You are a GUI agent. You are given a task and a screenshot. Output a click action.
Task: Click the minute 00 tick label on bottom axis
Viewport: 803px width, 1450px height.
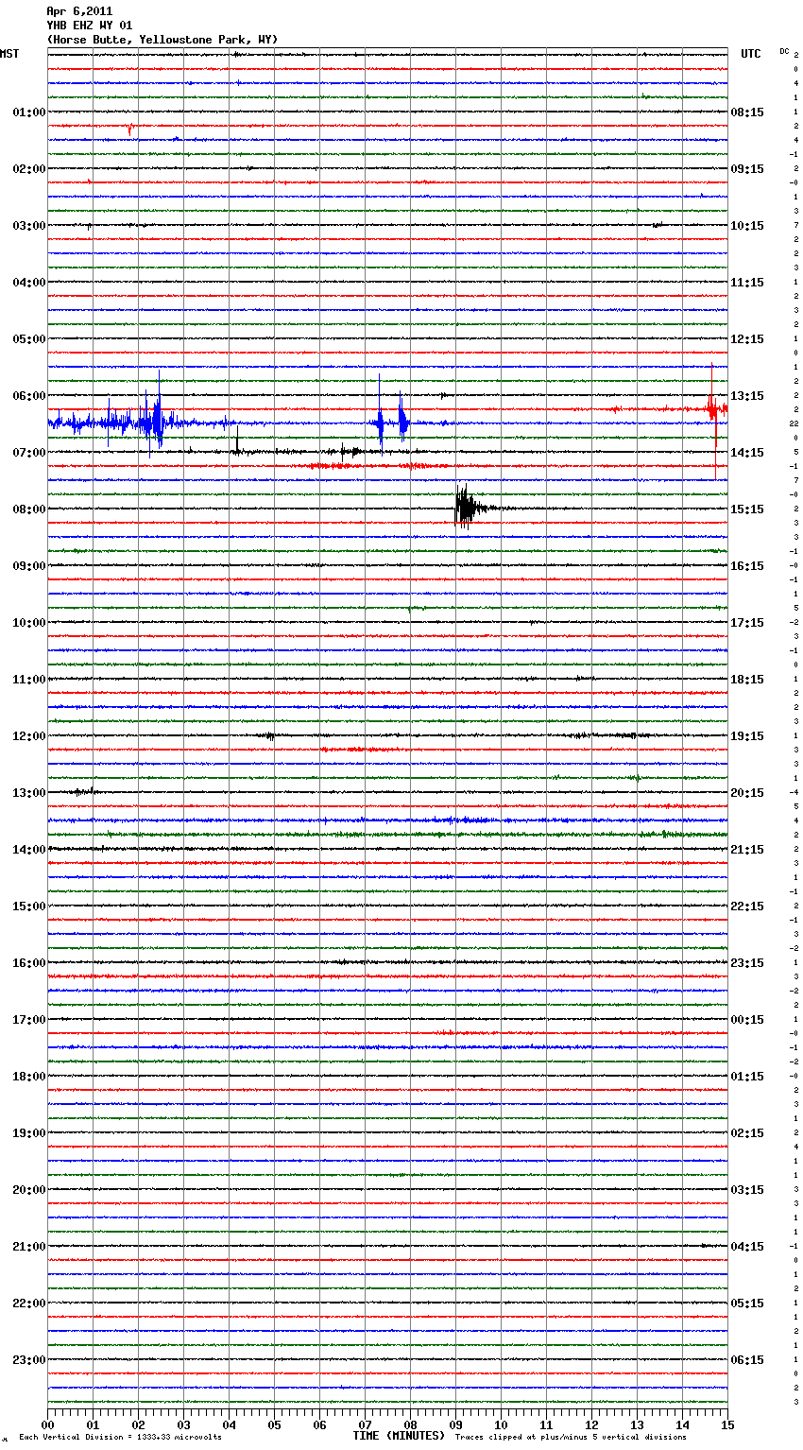(x=47, y=1424)
